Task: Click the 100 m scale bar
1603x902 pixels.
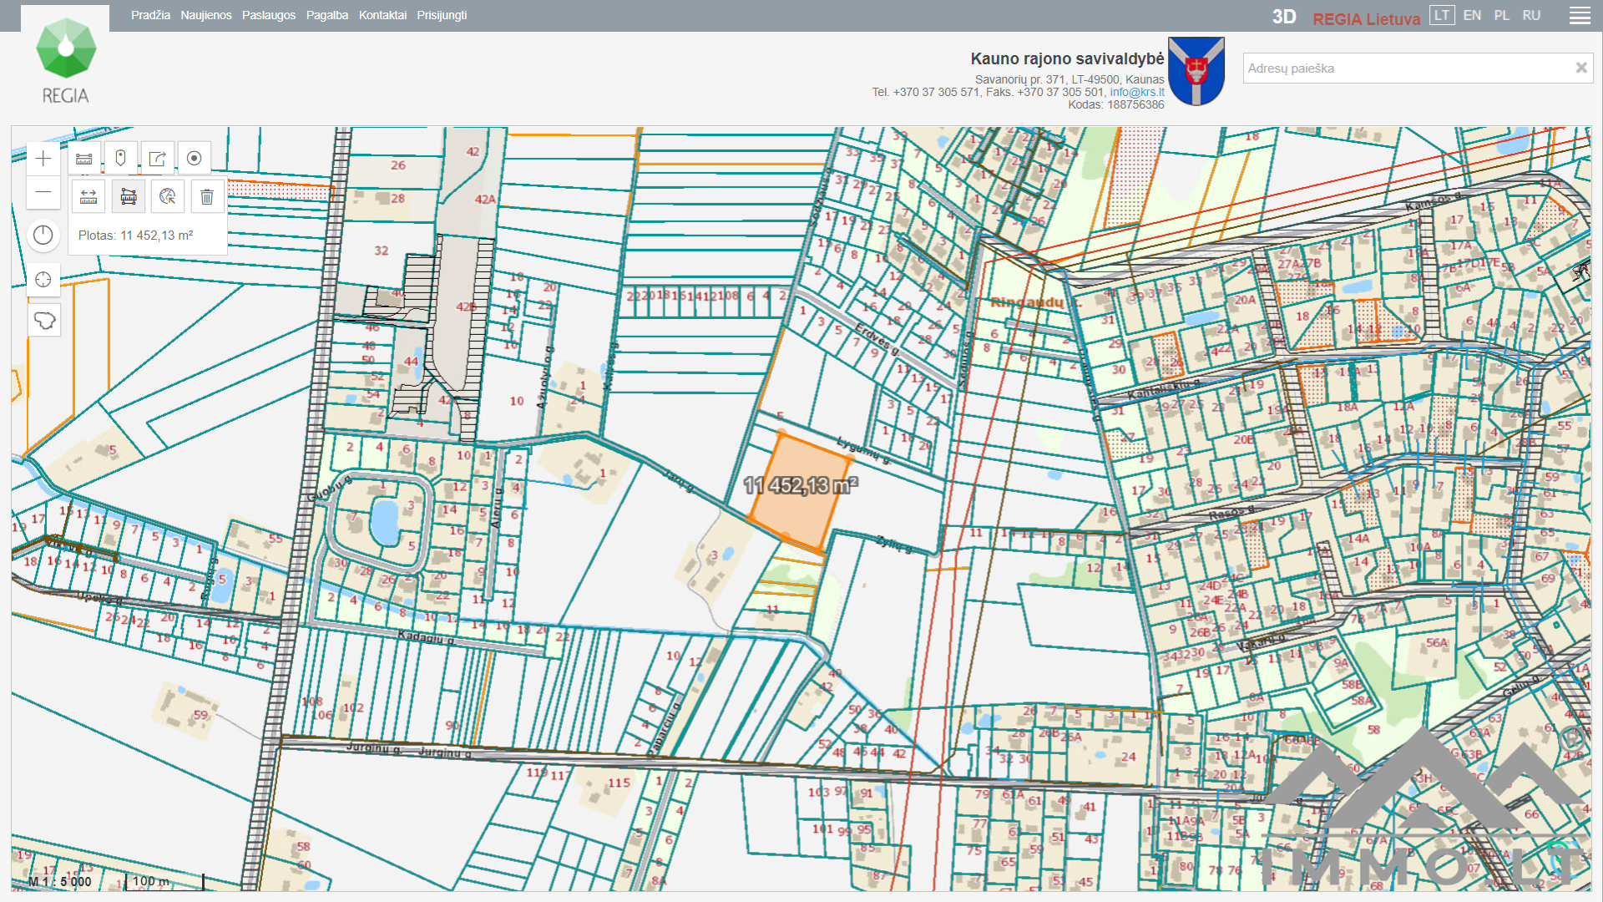Action: pyautogui.click(x=164, y=881)
